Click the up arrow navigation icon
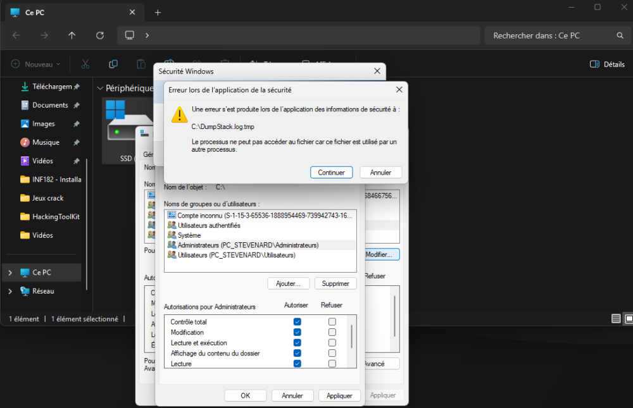Image resolution: width=633 pixels, height=408 pixels. coord(72,35)
